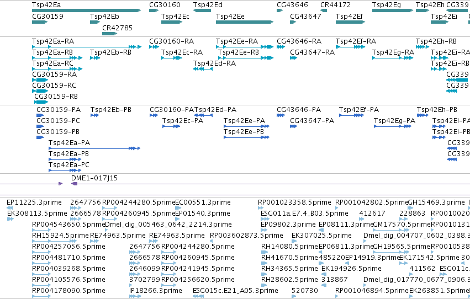Click the Tsp42Ea gene label
The height and width of the screenshot is (299, 470).
tap(46, 5)
